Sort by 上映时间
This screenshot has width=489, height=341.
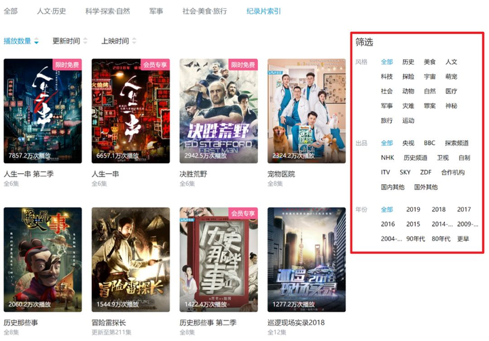pos(119,41)
